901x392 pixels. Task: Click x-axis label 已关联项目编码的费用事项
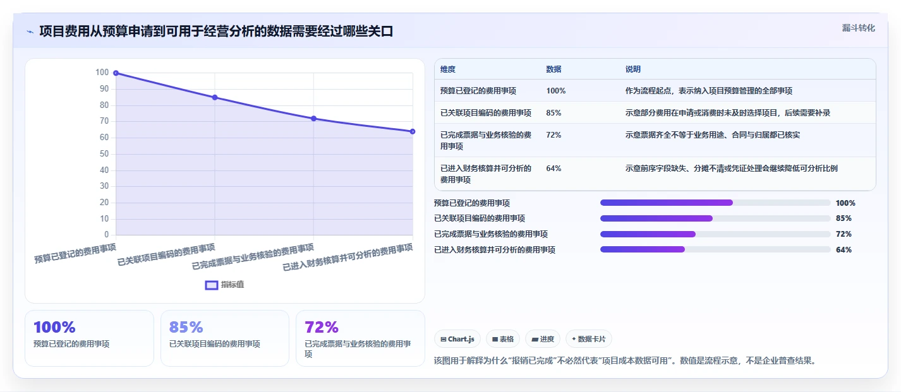point(166,254)
